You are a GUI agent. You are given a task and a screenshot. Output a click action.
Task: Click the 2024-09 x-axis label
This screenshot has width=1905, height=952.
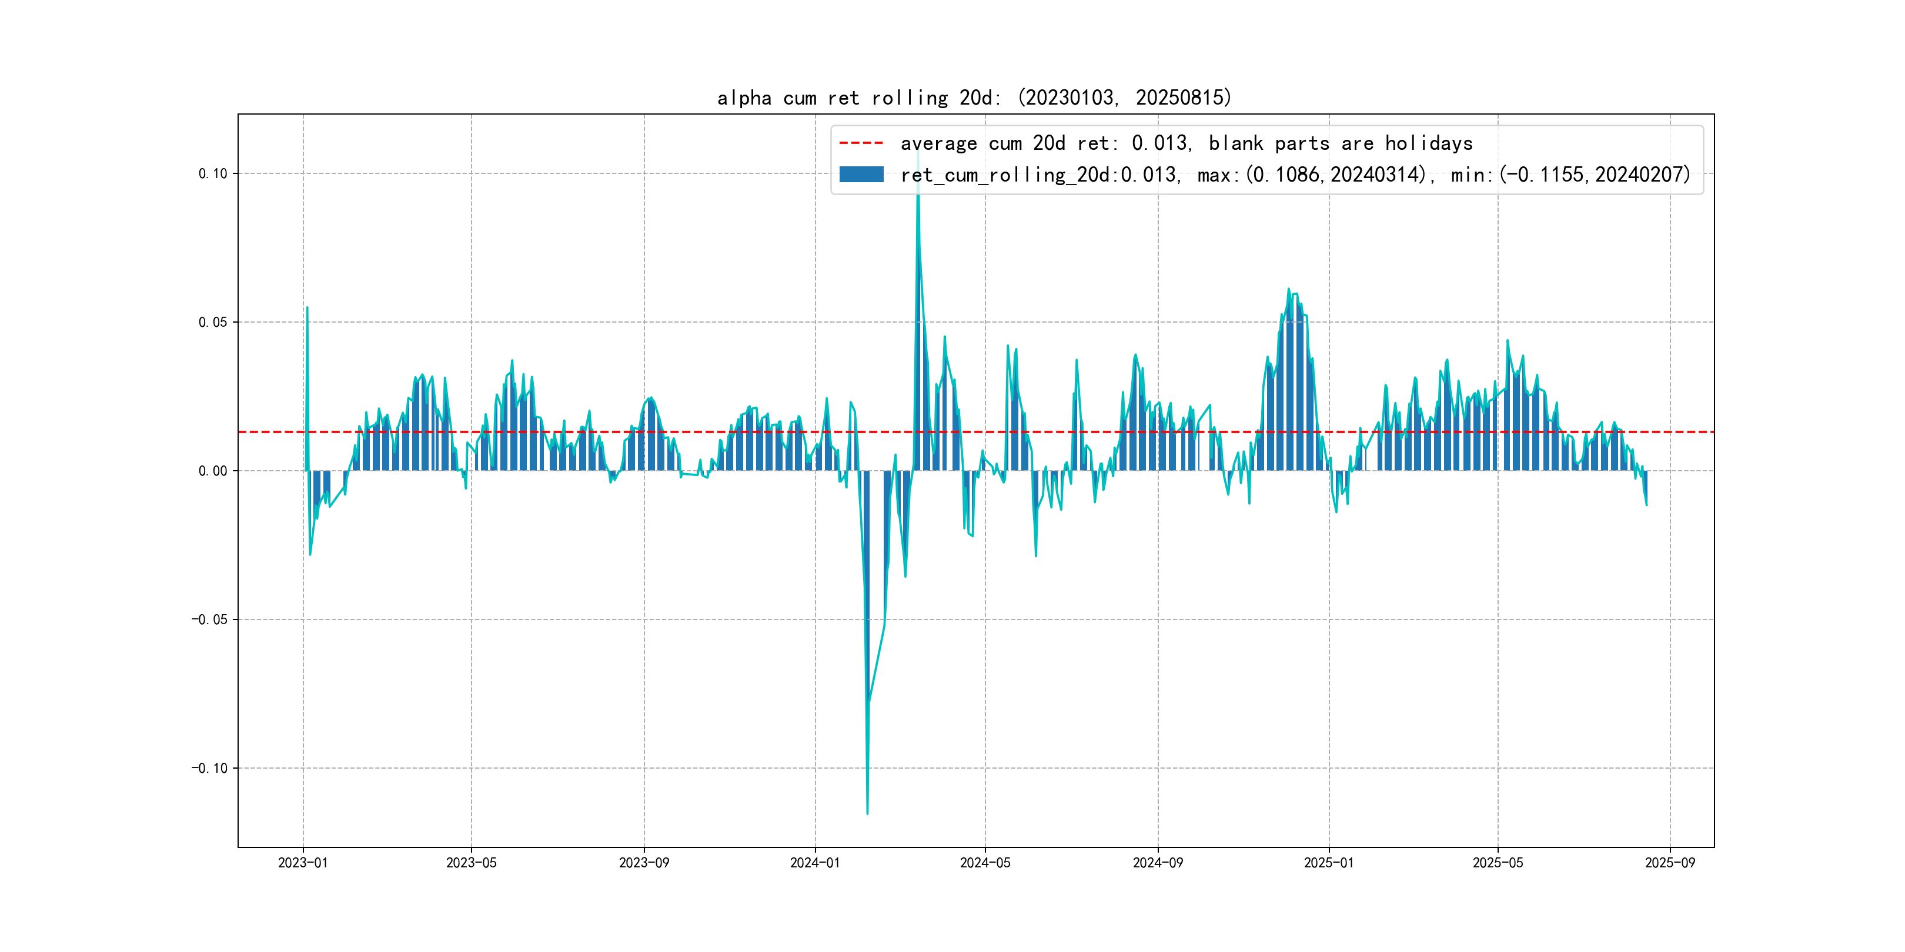click(x=1157, y=863)
